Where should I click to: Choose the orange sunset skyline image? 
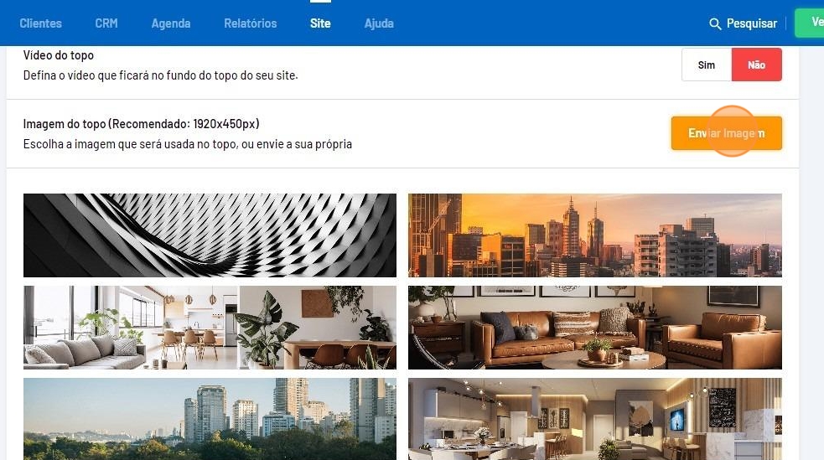point(595,235)
